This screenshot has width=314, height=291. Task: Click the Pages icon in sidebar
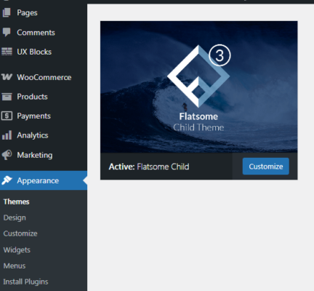click(7, 12)
